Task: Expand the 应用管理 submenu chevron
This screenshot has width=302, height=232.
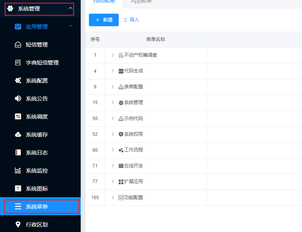Action: pyautogui.click(x=71, y=26)
